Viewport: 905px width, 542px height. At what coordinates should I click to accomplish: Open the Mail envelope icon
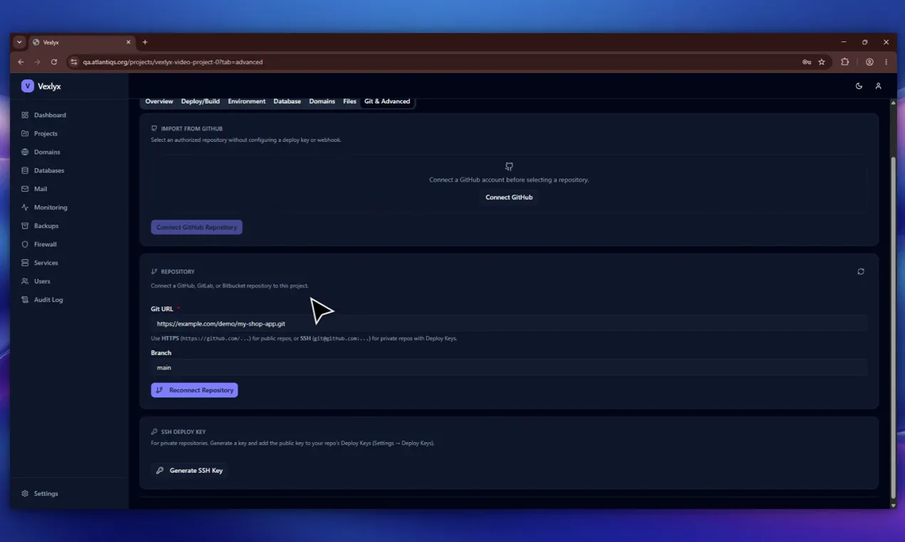[25, 189]
